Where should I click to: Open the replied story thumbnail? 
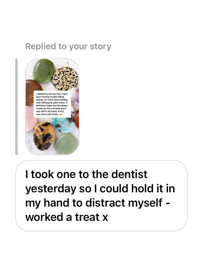(52, 106)
